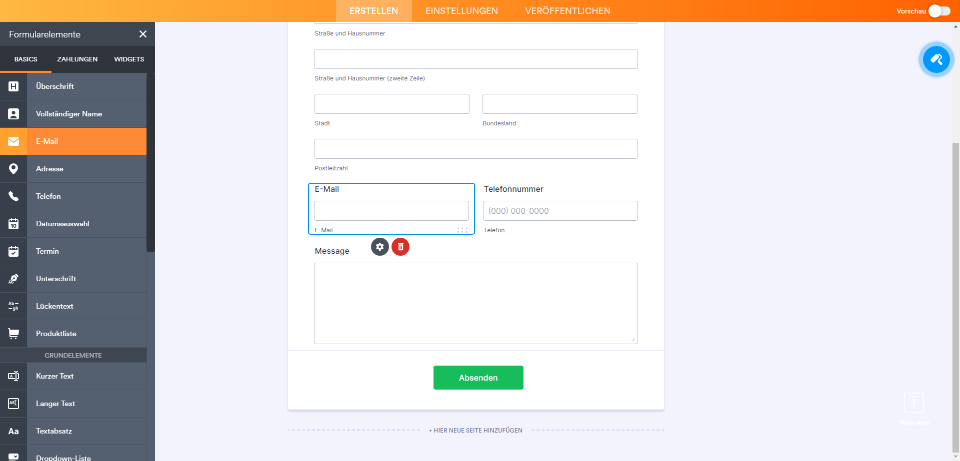Image resolution: width=960 pixels, height=461 pixels.
Task: Open the VERÖFFENTLICHEN tab
Action: (567, 11)
